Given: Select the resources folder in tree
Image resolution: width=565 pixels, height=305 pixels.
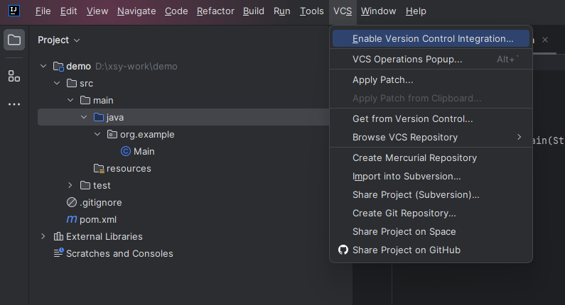Looking at the screenshot, I should pos(128,168).
